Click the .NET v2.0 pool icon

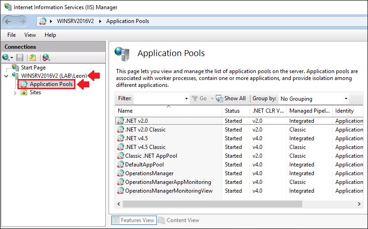[x=121, y=120]
